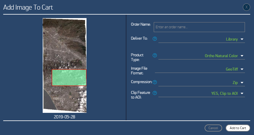Click the 2019-05-28 date text
The height and width of the screenshot is (135, 254).
point(65,117)
